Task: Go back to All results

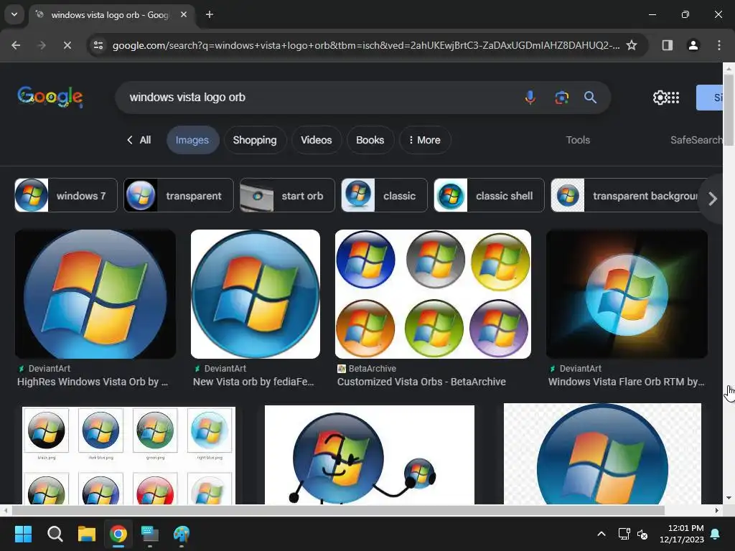Action: coord(139,140)
